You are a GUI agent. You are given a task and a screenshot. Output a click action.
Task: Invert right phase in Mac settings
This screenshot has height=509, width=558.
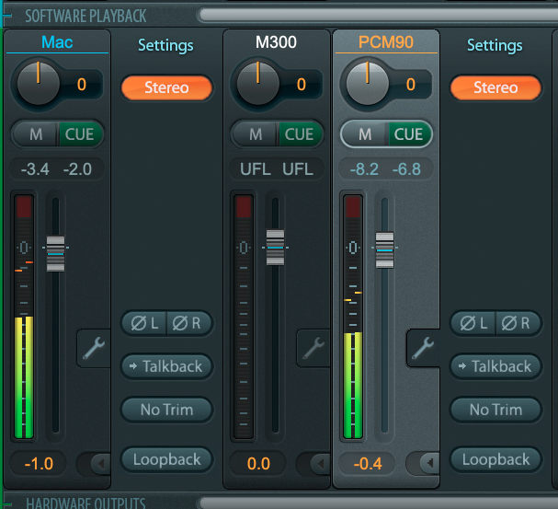(x=188, y=323)
